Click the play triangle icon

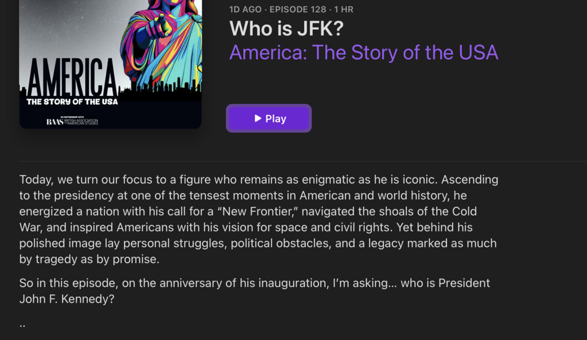(x=258, y=119)
